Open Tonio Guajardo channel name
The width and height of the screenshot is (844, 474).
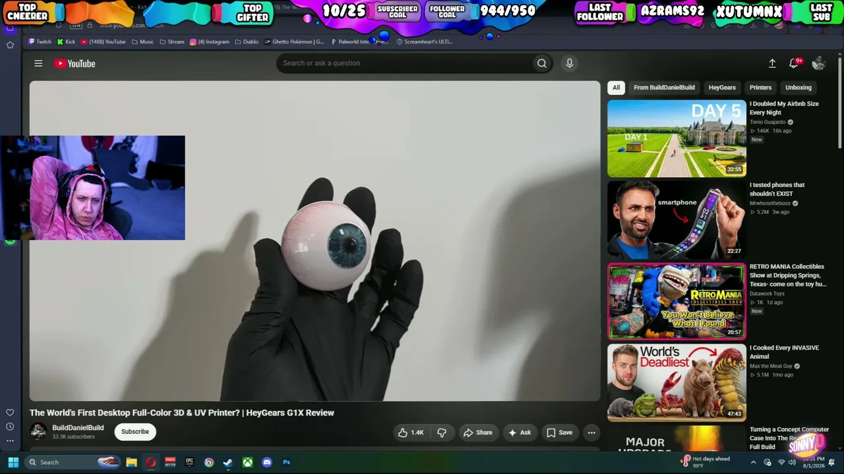click(768, 122)
